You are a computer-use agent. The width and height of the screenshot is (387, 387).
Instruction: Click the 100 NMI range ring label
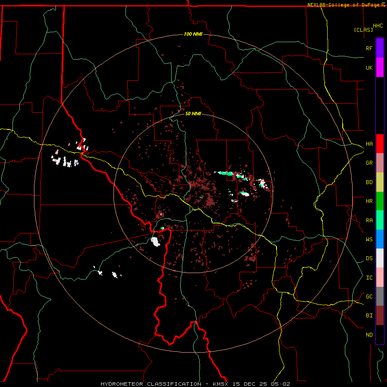click(x=193, y=34)
